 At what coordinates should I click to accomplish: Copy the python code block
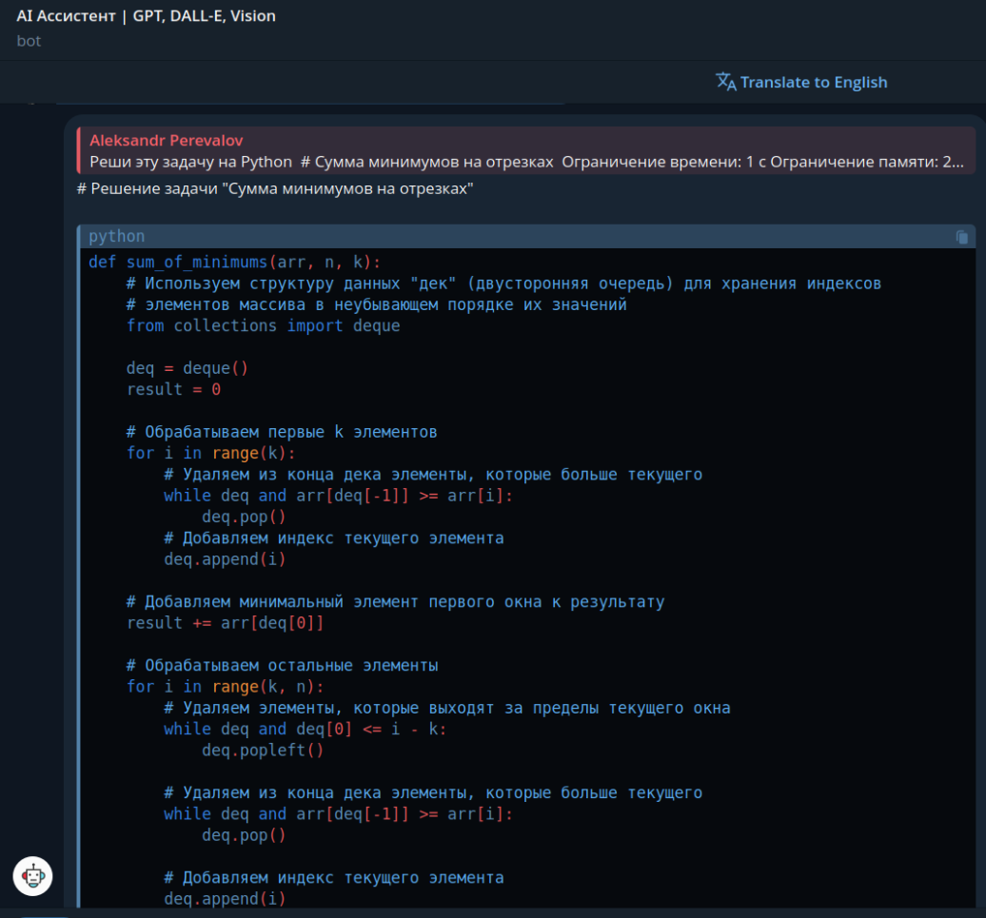click(962, 237)
